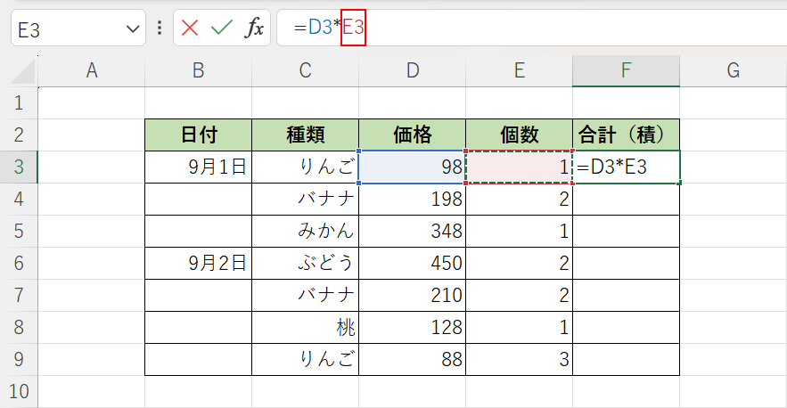Click cell C6 containing ぶどう

click(305, 263)
